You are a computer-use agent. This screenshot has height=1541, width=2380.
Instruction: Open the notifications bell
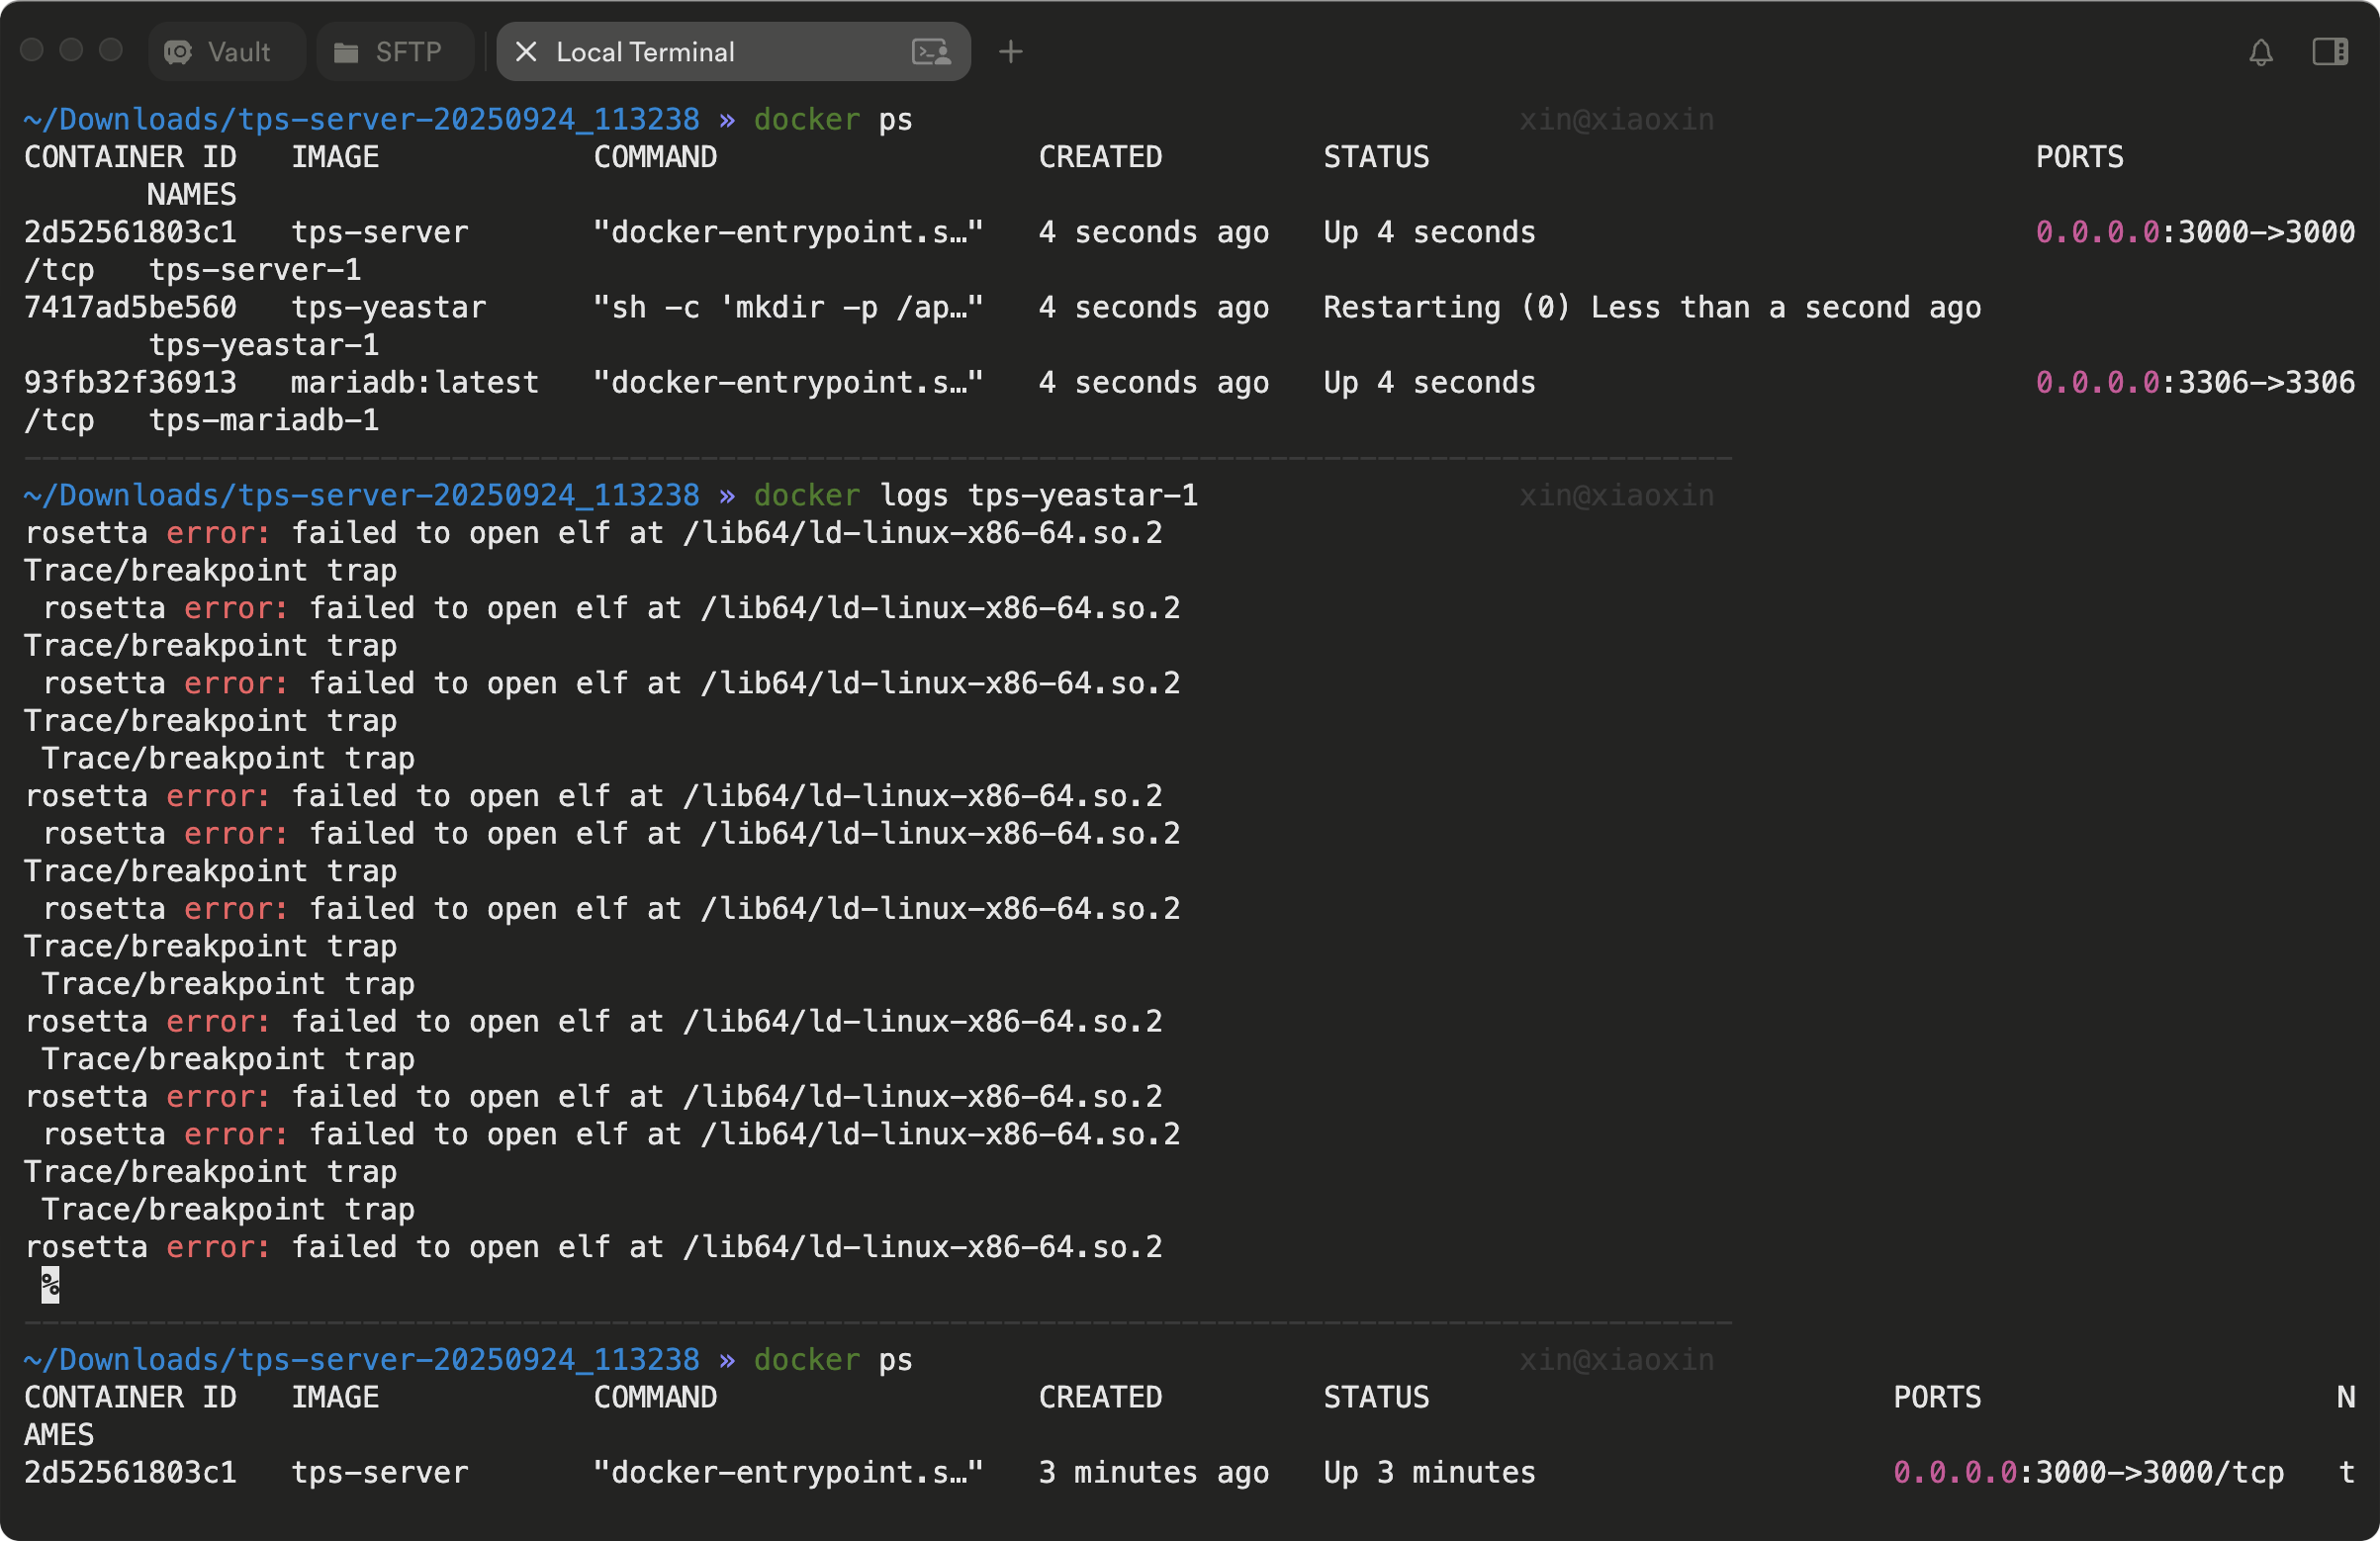click(2260, 52)
